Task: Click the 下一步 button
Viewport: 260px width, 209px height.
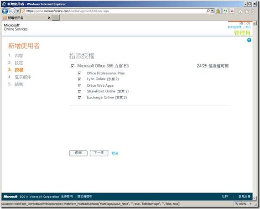Action: [99, 153]
